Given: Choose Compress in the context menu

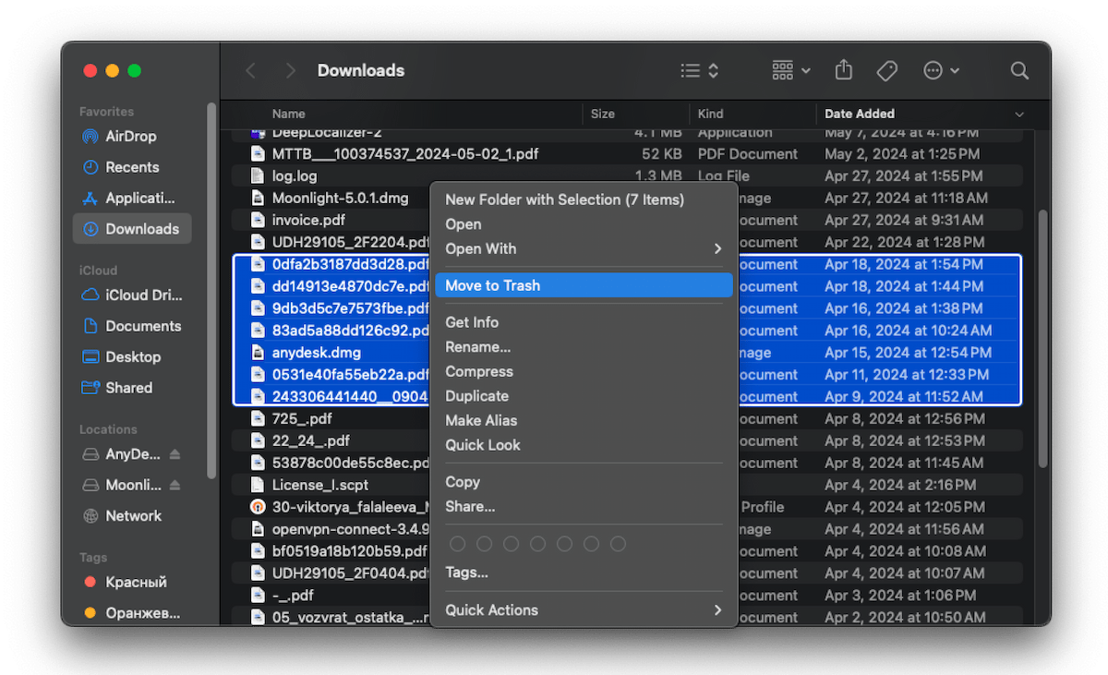Looking at the screenshot, I should click(x=584, y=371).
